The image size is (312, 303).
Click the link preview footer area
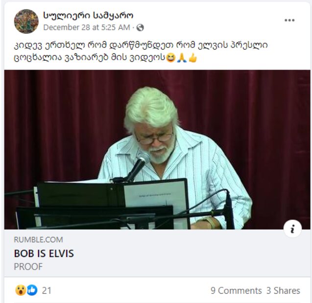pos(157,253)
